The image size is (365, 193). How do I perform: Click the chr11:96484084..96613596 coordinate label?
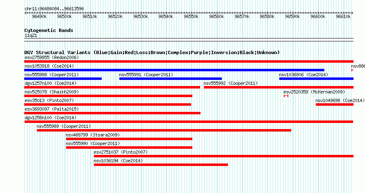pos(54,9)
